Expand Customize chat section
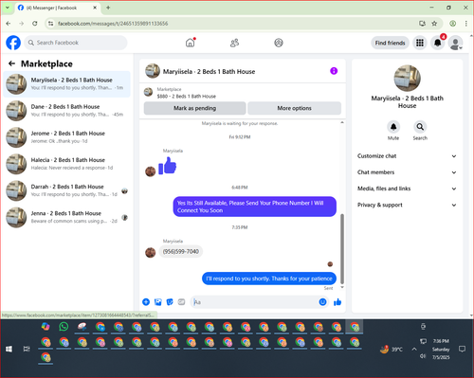This screenshot has width=474, height=378. 407,156
